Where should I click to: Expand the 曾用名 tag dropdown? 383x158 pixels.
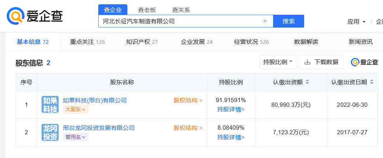pos(76,137)
